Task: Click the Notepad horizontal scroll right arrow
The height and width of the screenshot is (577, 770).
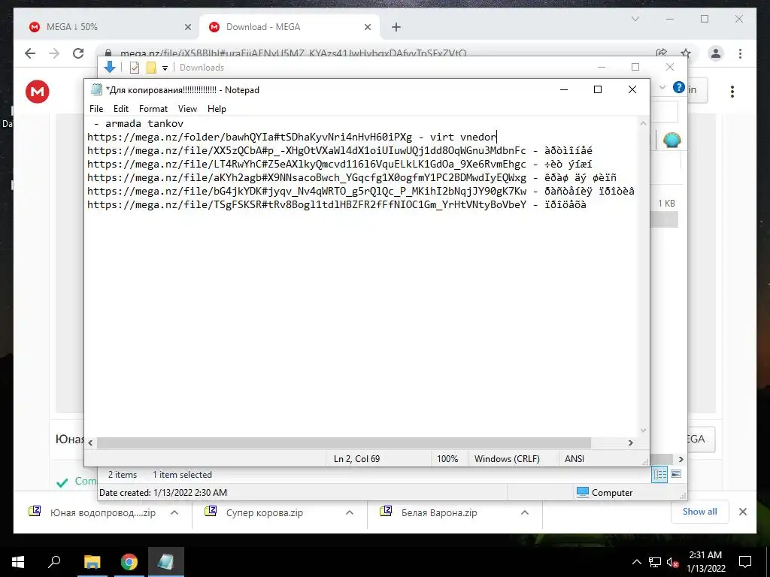Action: click(631, 443)
